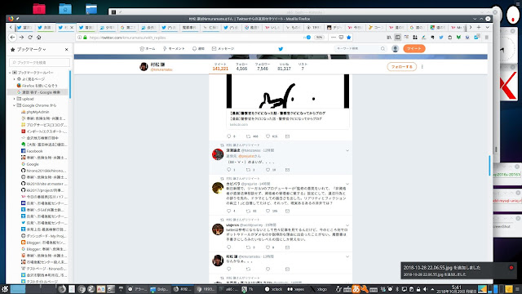522x294 pixels.
Task: Collapse the ブックマークツールバー folder
Action: 10,73
